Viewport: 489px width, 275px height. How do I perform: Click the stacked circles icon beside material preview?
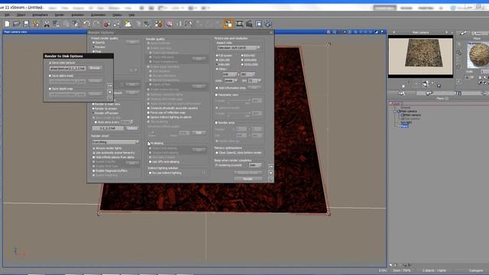[458, 53]
